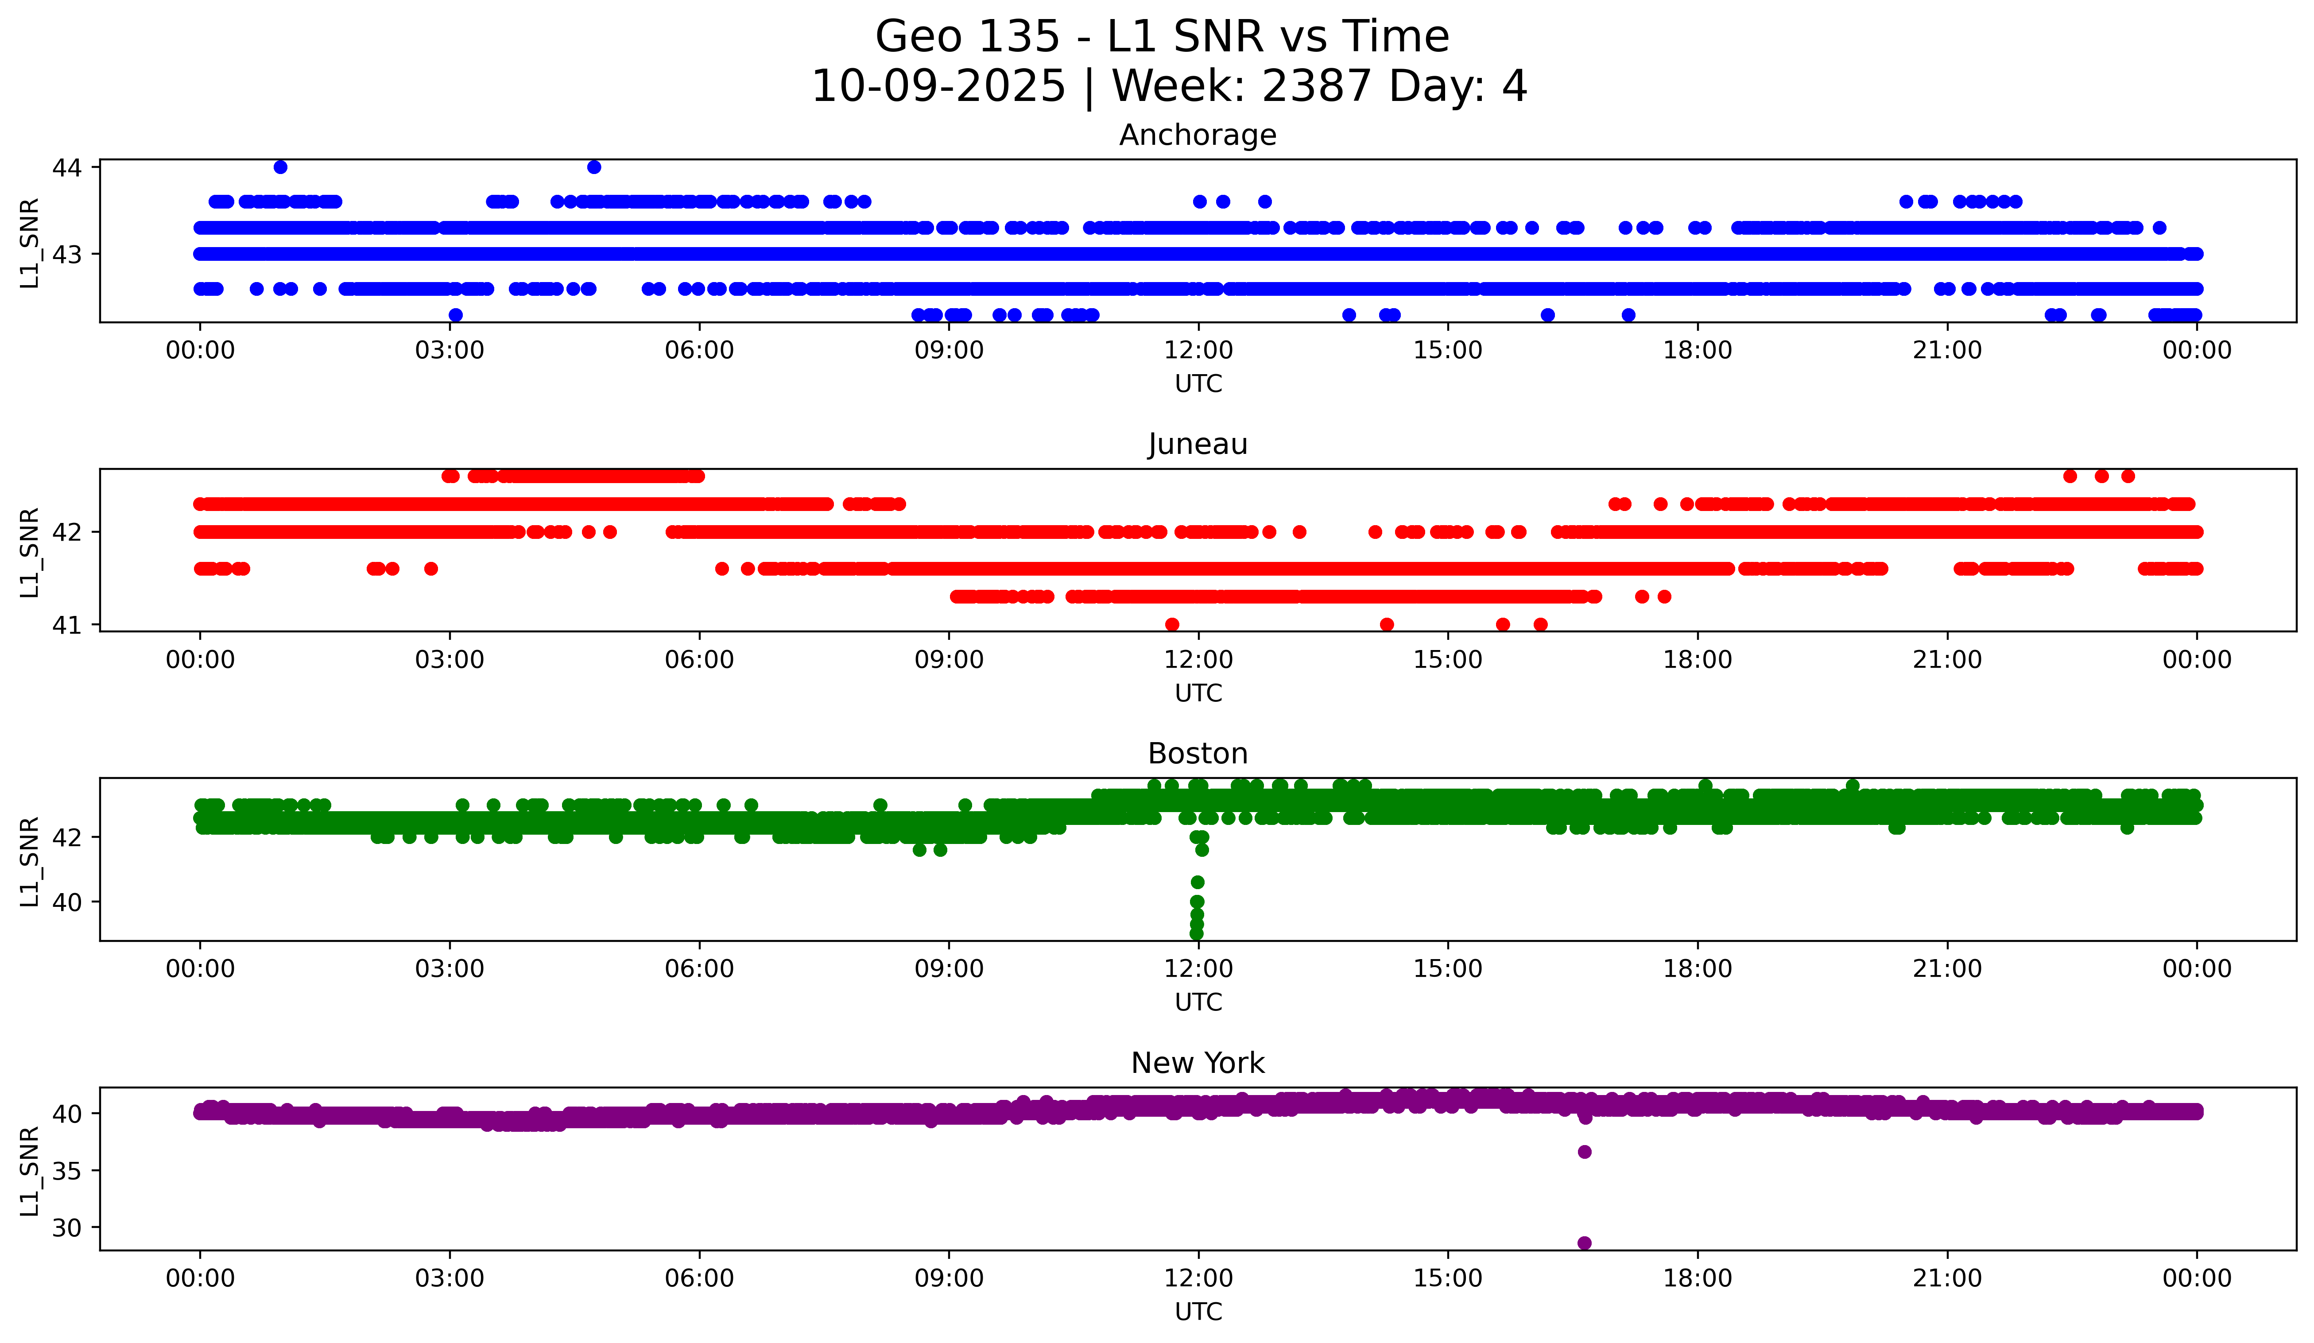Click the 12:00 tick label under Anchorage plot
Viewport: 2314px width, 1343px height.
pyautogui.click(x=1198, y=351)
